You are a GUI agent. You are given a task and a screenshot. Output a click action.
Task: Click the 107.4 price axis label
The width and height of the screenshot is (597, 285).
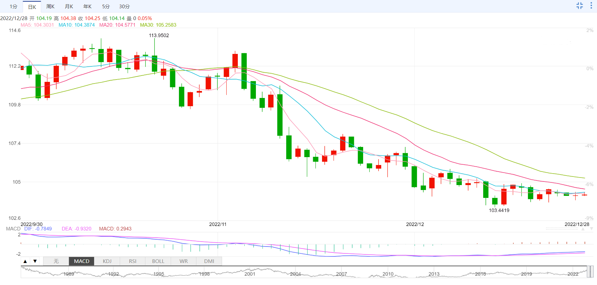point(14,143)
